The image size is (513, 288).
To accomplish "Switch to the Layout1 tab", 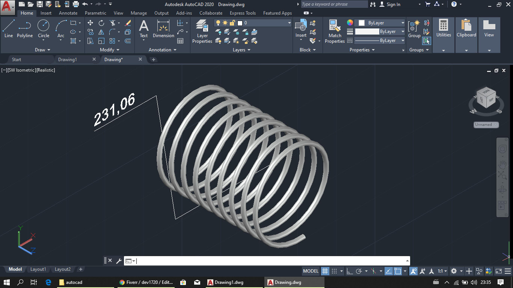I will [x=38, y=269].
